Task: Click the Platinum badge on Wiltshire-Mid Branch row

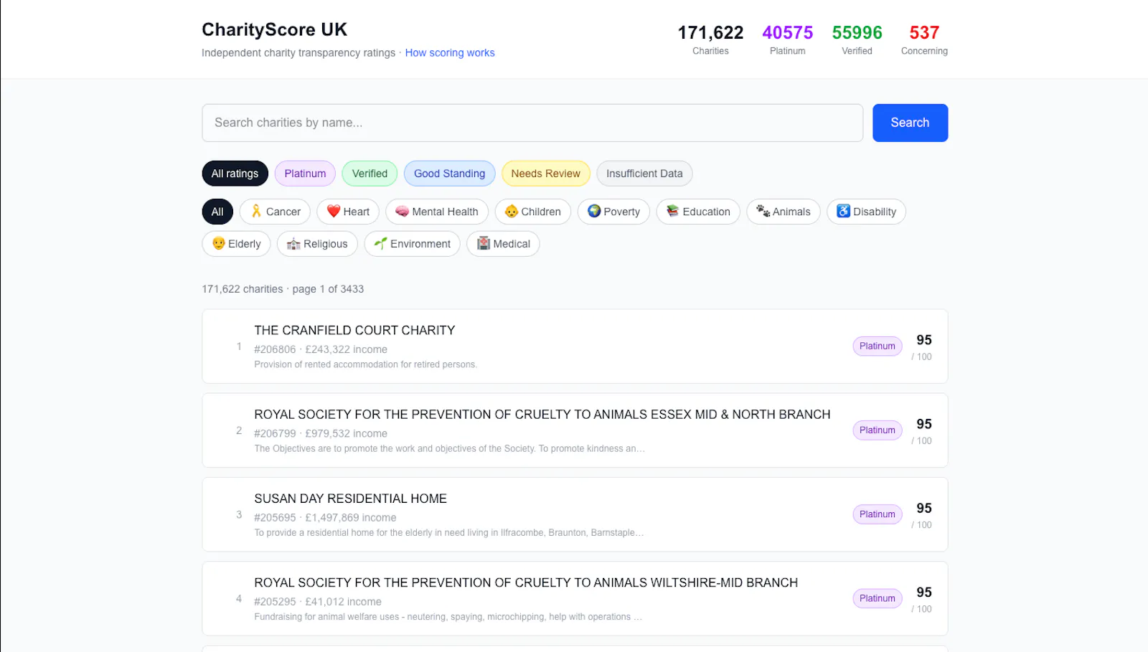Action: tap(878, 598)
